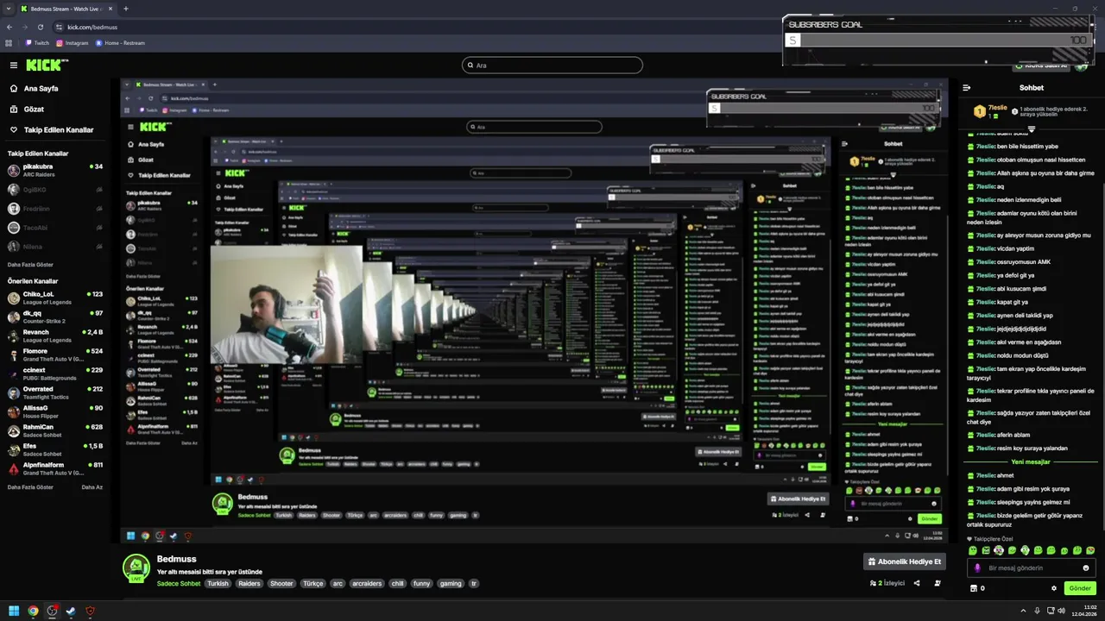Open Flomore GTA V channel
Screen dimensions: 1105x621
coord(55,354)
